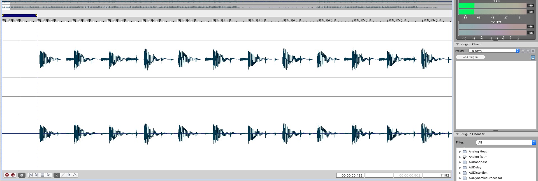Jump to the end of the file

tap(37, 175)
